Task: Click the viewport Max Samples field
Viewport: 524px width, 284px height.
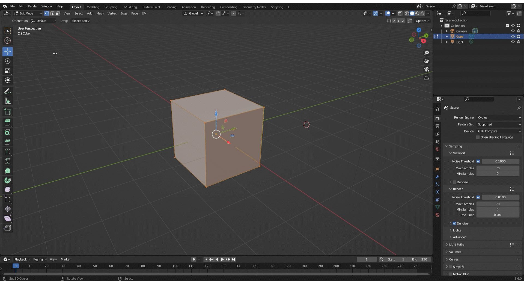Action: coord(498,168)
